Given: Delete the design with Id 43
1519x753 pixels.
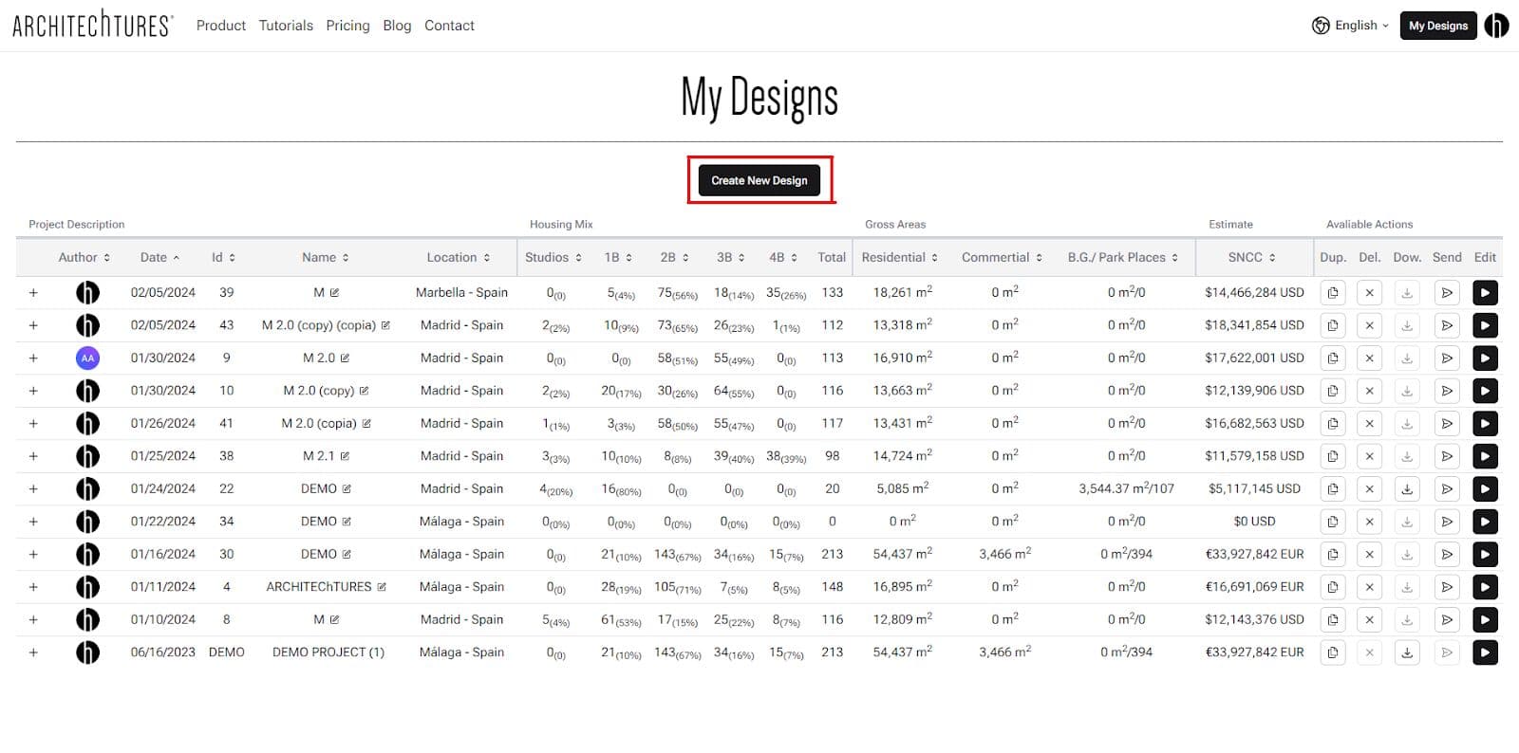Looking at the screenshot, I should 1369,325.
